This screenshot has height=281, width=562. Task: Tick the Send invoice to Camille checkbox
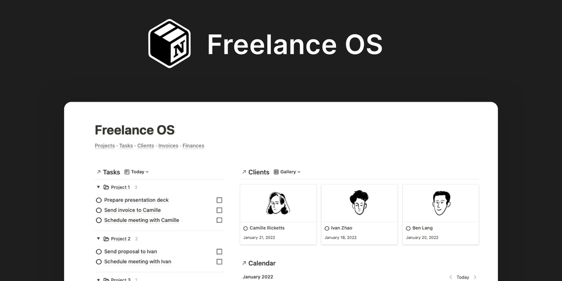click(219, 210)
